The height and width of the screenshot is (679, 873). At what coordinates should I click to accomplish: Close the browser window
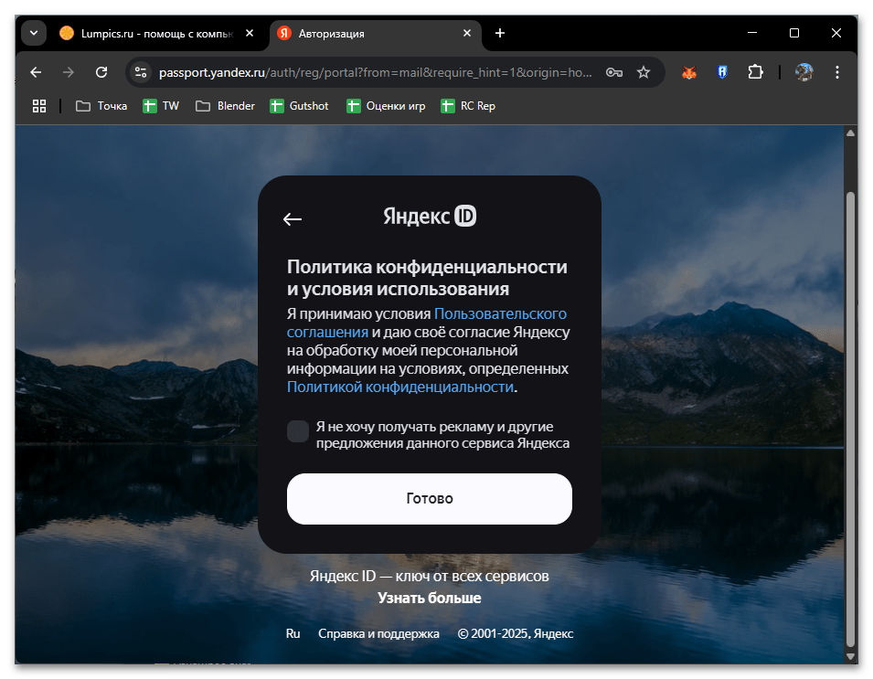(x=836, y=34)
